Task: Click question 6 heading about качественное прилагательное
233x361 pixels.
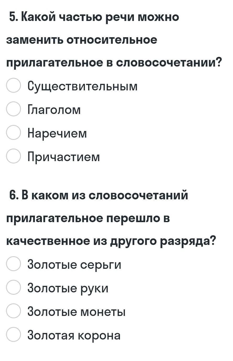Action: click(111, 218)
